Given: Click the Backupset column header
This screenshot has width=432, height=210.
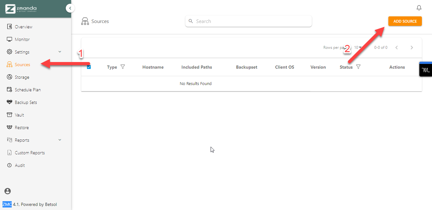Looking at the screenshot, I should (247, 67).
